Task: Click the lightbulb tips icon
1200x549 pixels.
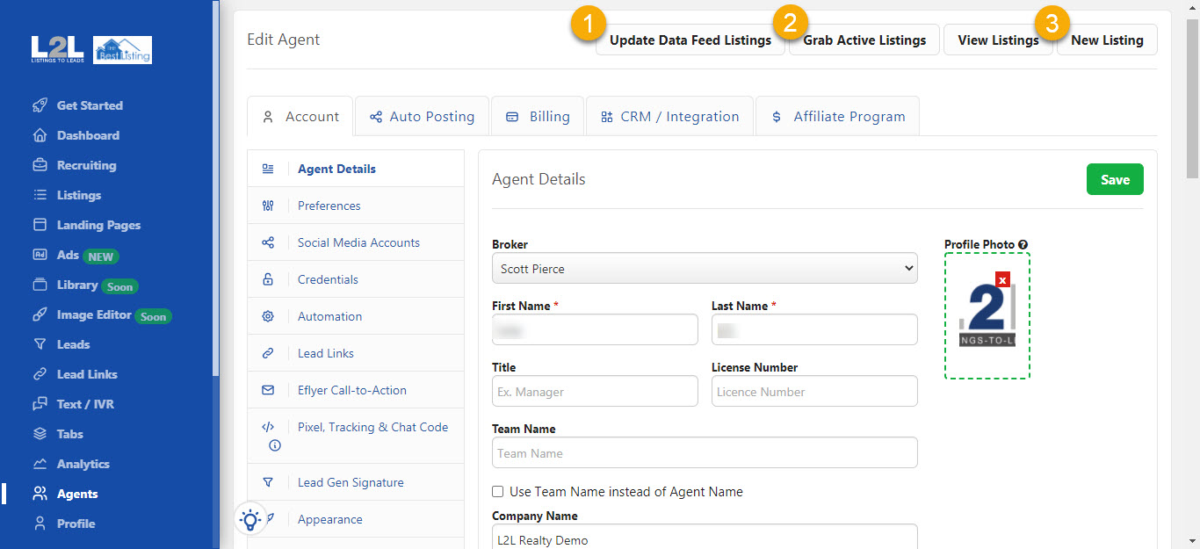Action: [250, 519]
